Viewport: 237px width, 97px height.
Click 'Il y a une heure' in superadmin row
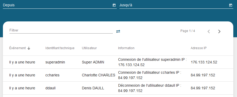tap(22, 62)
